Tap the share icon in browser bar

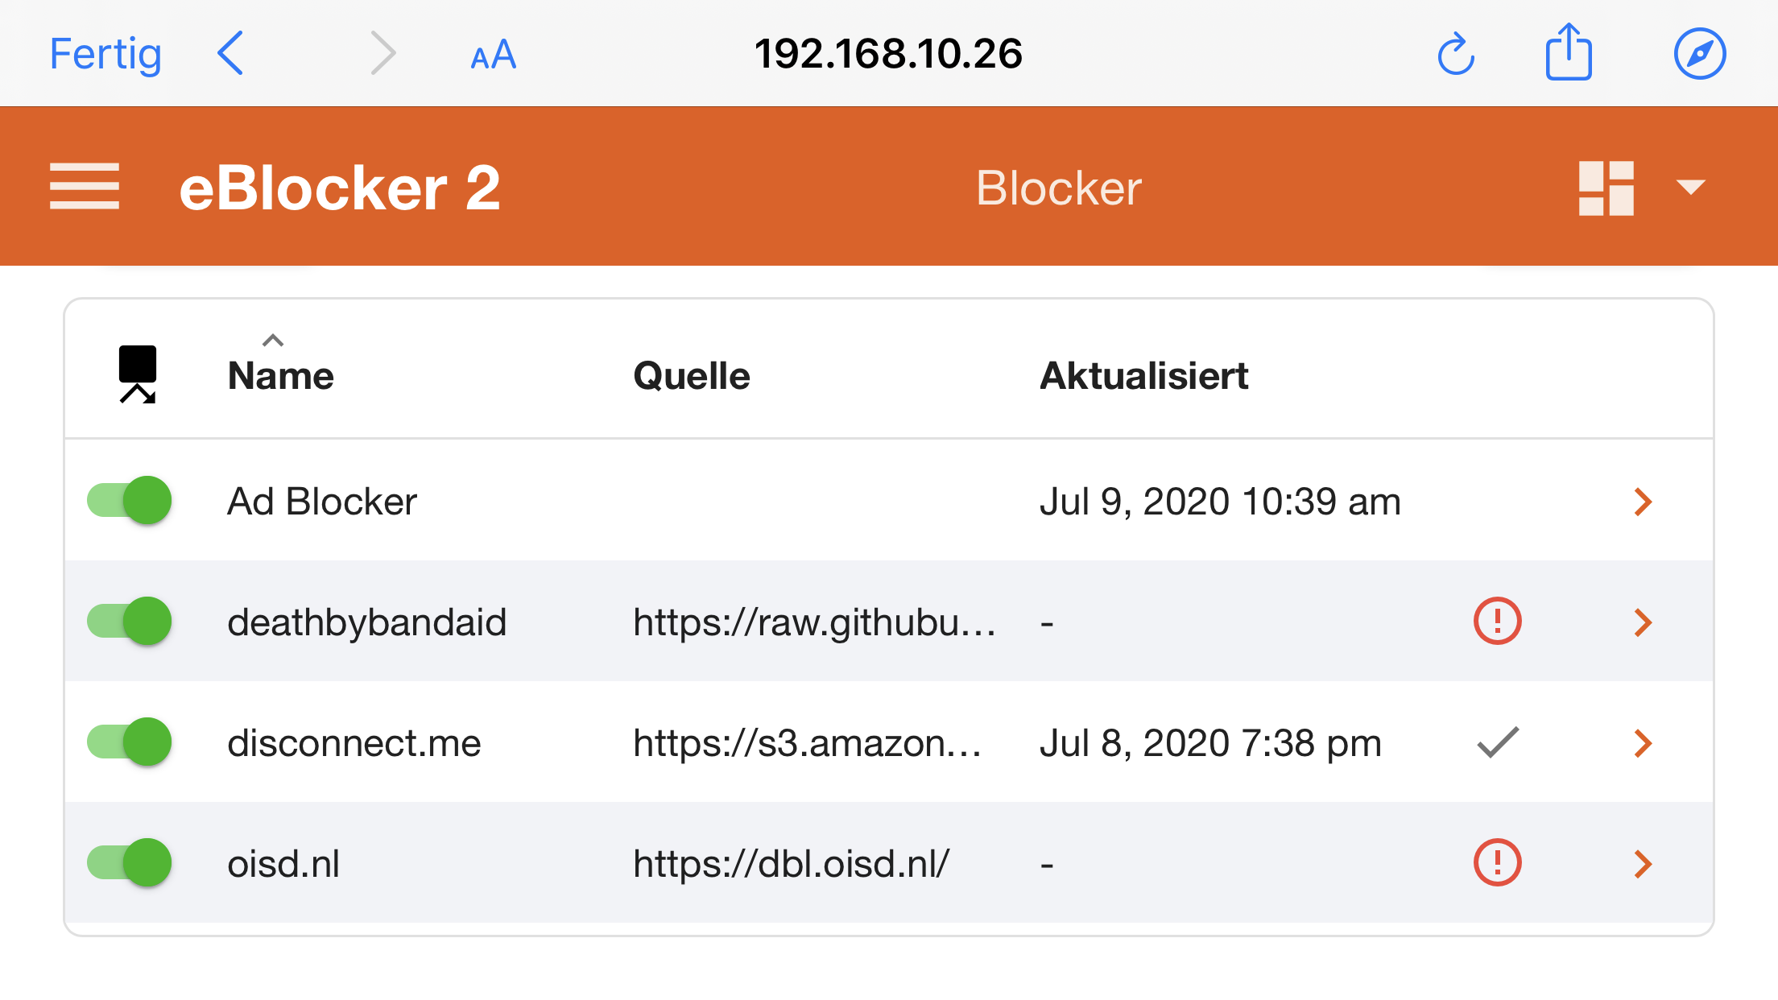tap(1569, 52)
